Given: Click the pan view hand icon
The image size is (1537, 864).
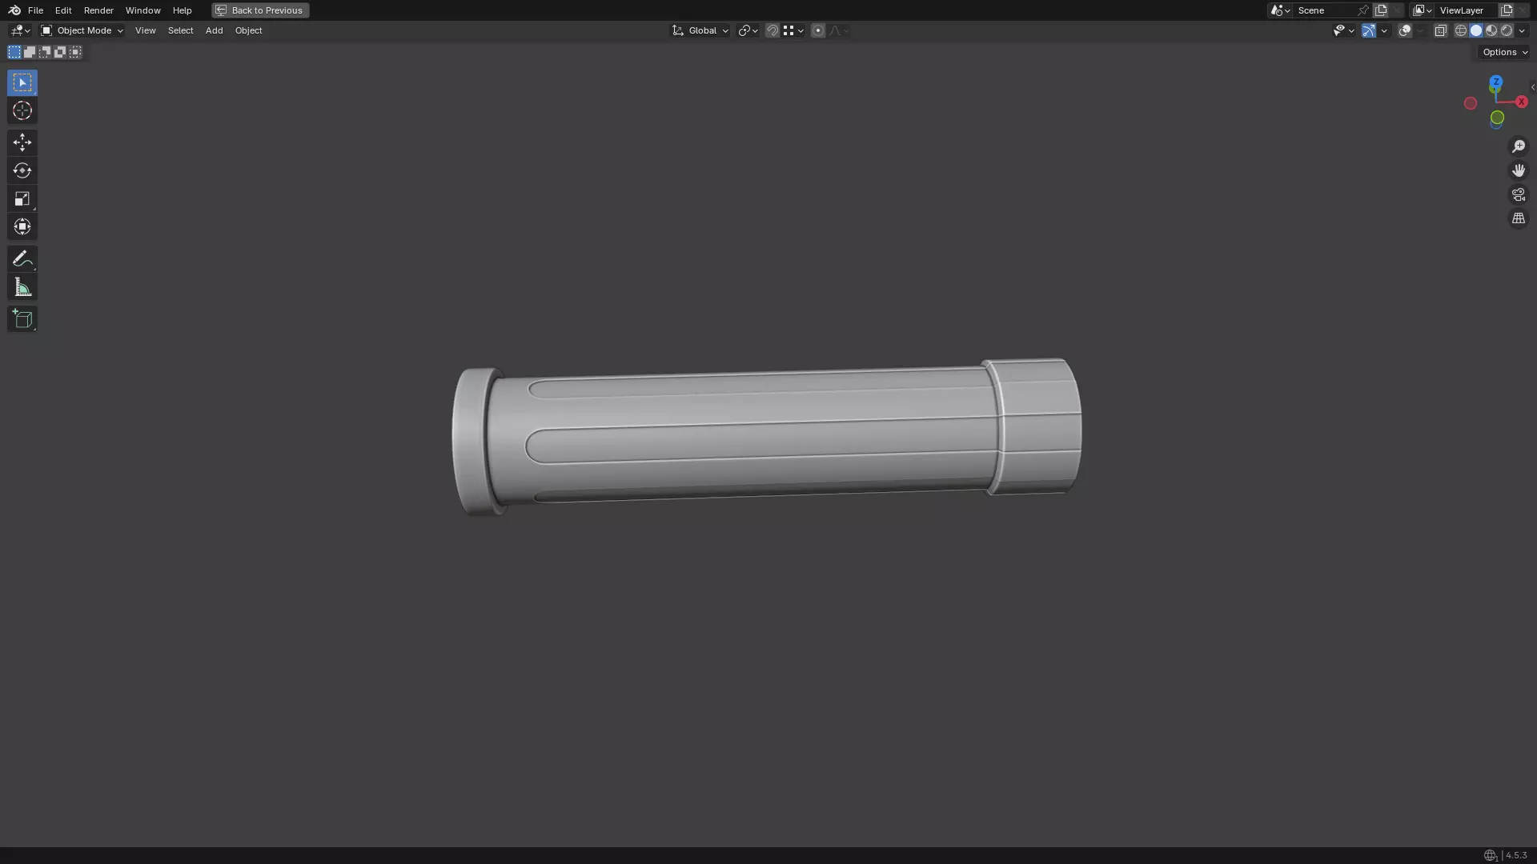Looking at the screenshot, I should point(1518,170).
